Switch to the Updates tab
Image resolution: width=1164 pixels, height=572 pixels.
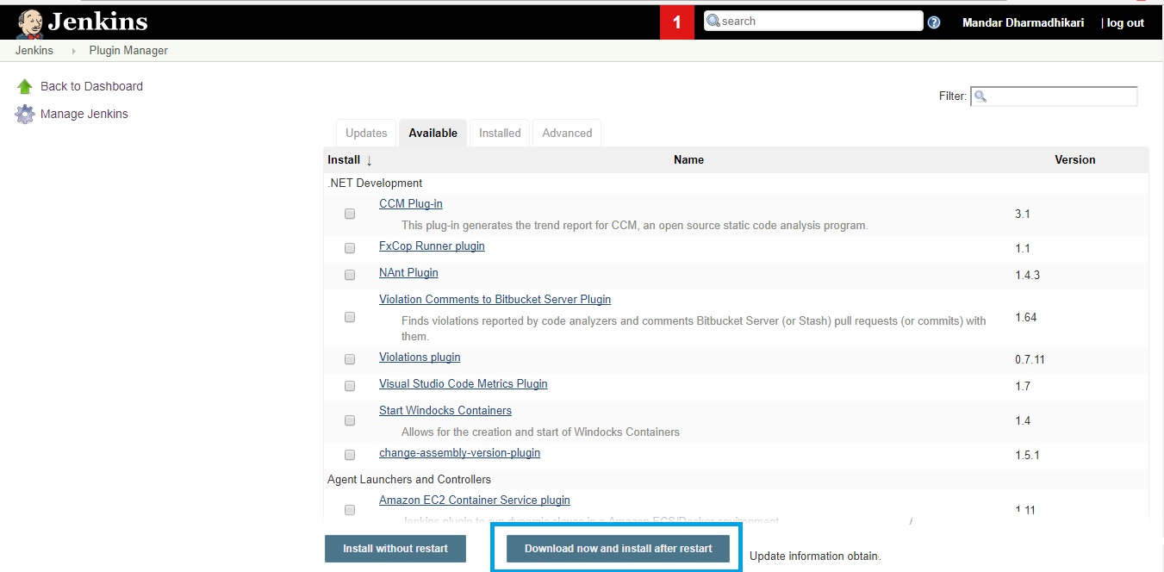366,133
